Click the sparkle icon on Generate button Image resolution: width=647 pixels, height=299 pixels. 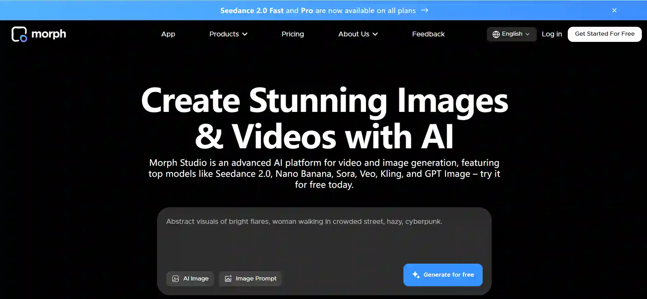[x=416, y=275]
